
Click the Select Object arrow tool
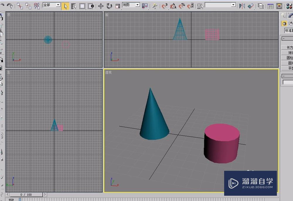point(65,6)
